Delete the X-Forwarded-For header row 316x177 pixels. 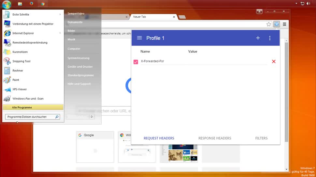[x=274, y=61]
